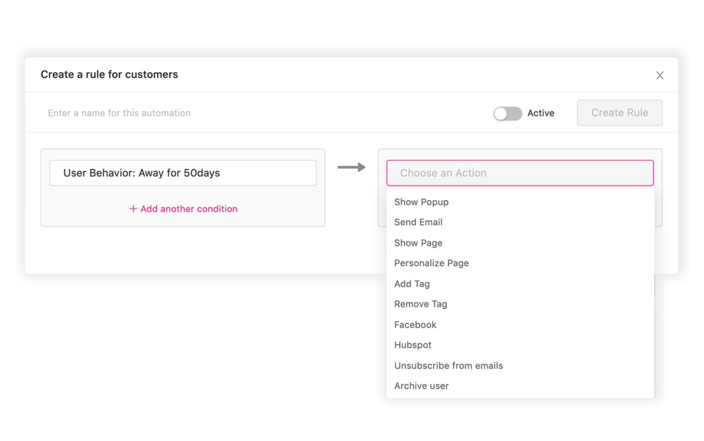Close the rule creation dialog
Viewport: 704px width, 441px height.
[x=659, y=75]
